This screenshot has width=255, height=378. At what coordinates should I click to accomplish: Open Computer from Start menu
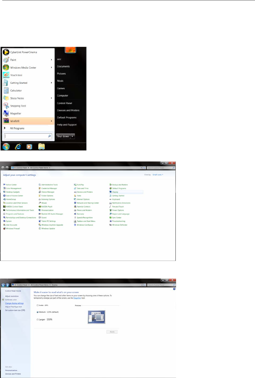(x=62, y=96)
